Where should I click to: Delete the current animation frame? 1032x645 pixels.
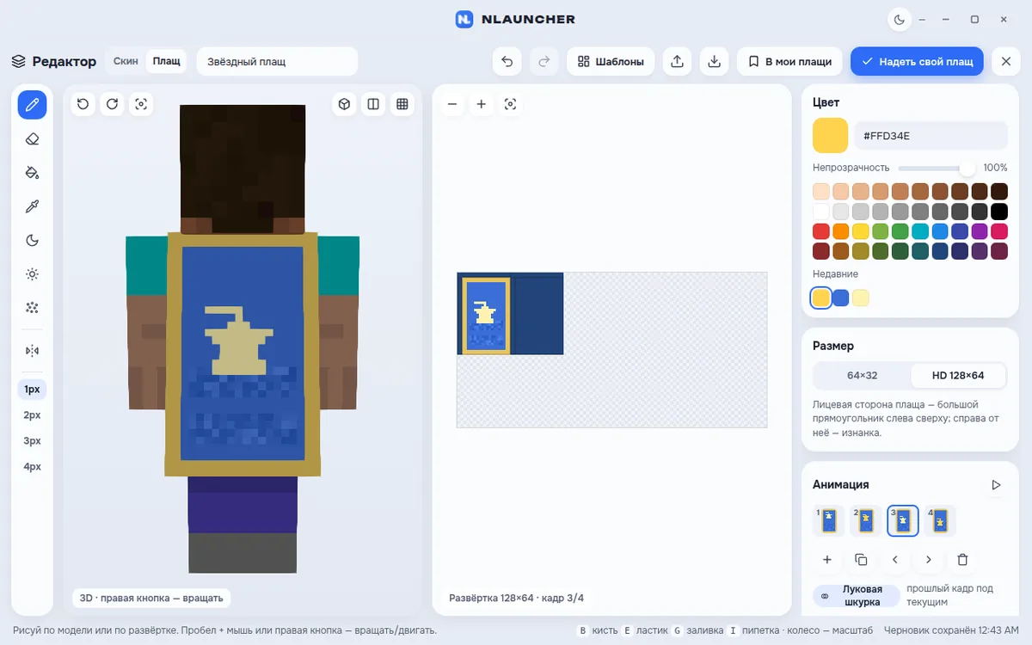(x=962, y=560)
